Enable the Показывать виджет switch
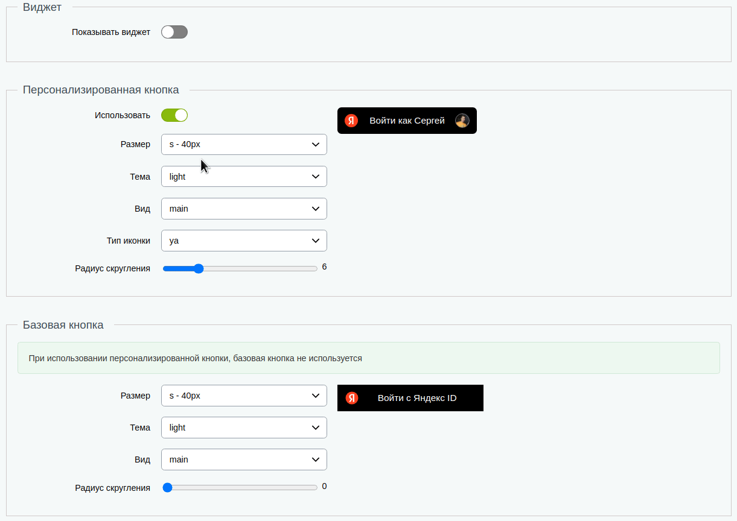The image size is (737, 521). coord(174,31)
